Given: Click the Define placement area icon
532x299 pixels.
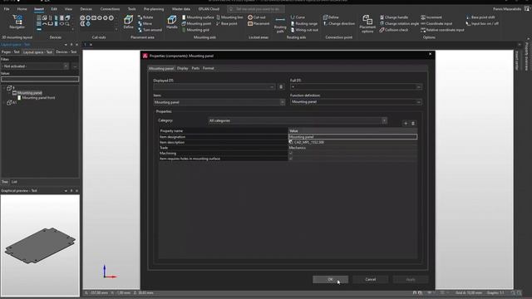Looking at the screenshot, I should (128, 22).
